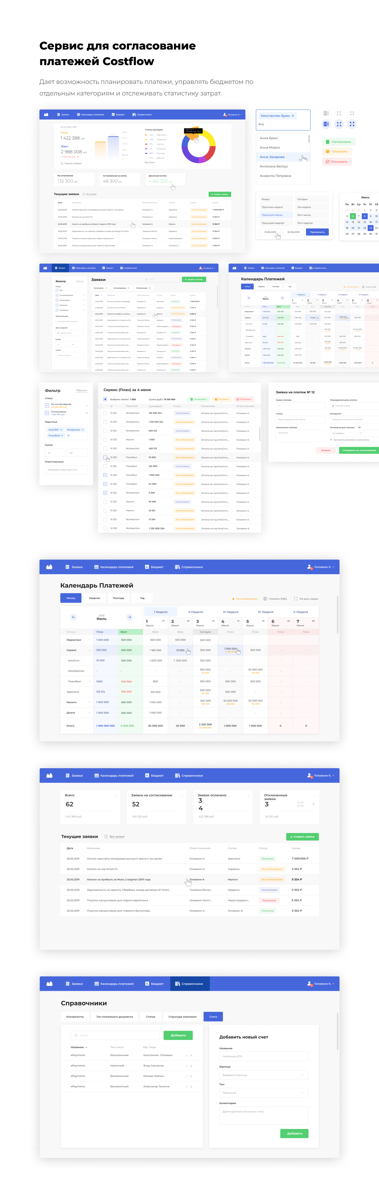Click Скачать EXEL icon in payment calendar
The image size is (379, 1188).
click(265, 599)
